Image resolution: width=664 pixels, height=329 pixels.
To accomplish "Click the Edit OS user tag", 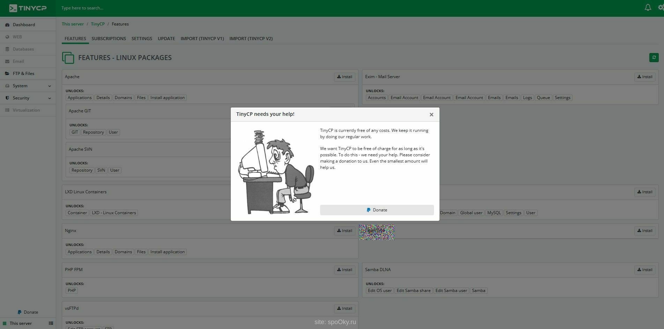I will 380,291.
